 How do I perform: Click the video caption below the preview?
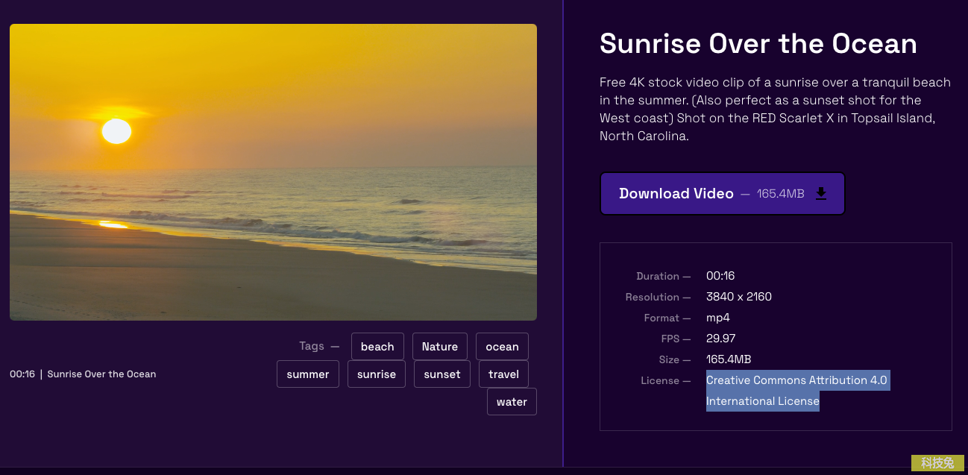(x=83, y=374)
